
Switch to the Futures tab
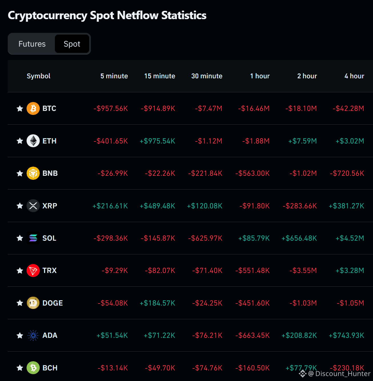pyautogui.click(x=32, y=44)
